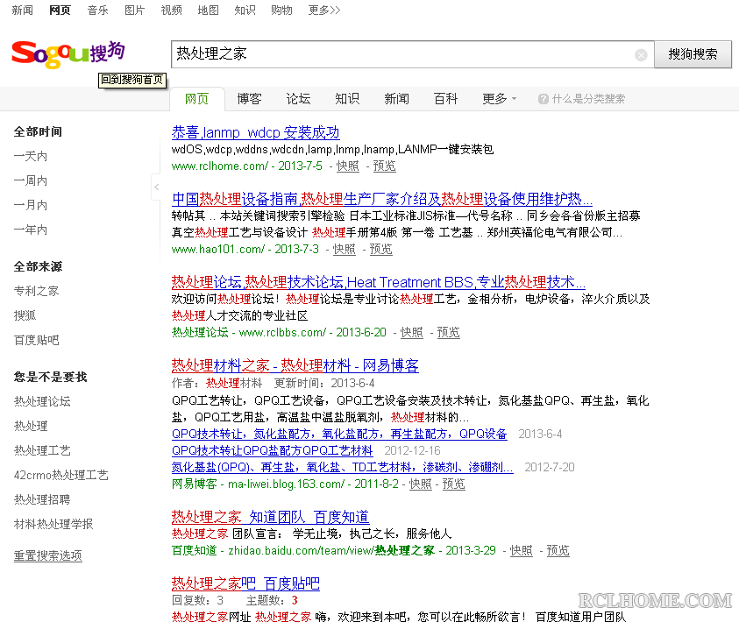
Task: Search suggested term 热处理 in sidebar
Action: [31, 426]
